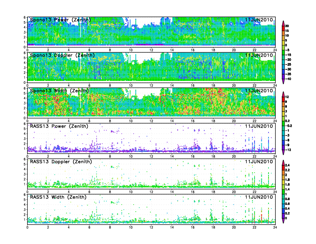
Task: Click 11JUN2010 date in RASS13 Doppler panel
Action: [x=259, y=161]
